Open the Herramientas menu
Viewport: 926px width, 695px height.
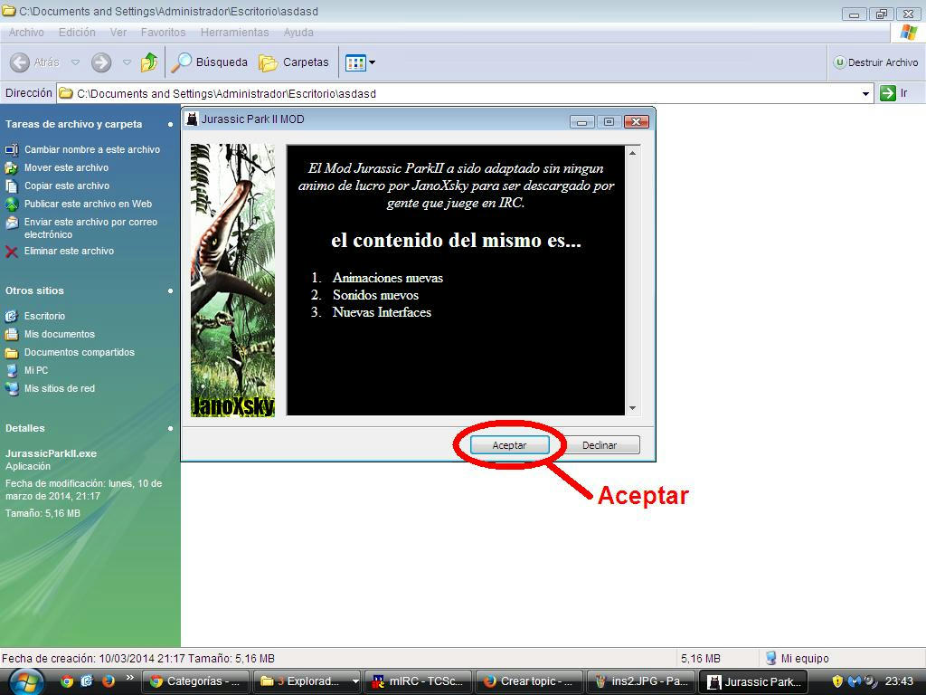coord(234,33)
